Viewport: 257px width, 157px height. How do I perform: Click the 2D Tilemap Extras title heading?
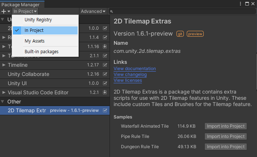[142, 21]
